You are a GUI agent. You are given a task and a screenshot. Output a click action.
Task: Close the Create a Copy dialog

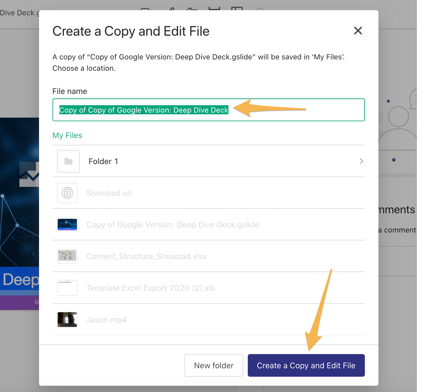coord(358,30)
